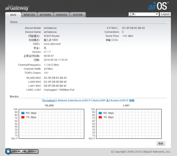Open the Stations monitor link
Image resolution: width=177 pixels, height=156 pixels.
[62, 101]
